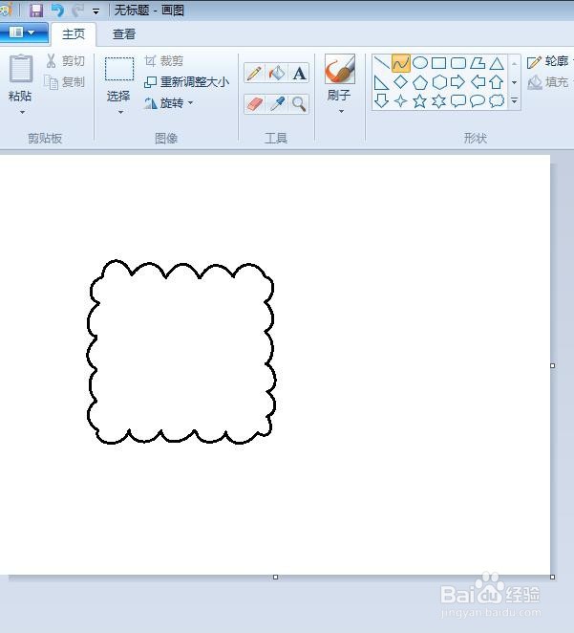Select the Magnifier tool
574x633 pixels.
[x=299, y=104]
